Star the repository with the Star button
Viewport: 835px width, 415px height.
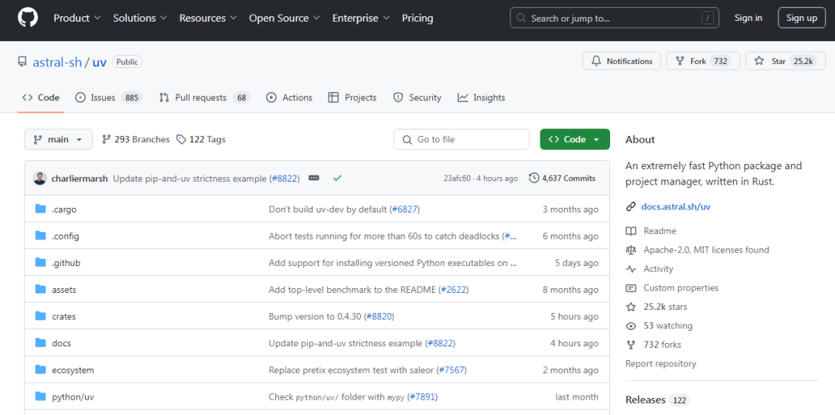point(786,61)
